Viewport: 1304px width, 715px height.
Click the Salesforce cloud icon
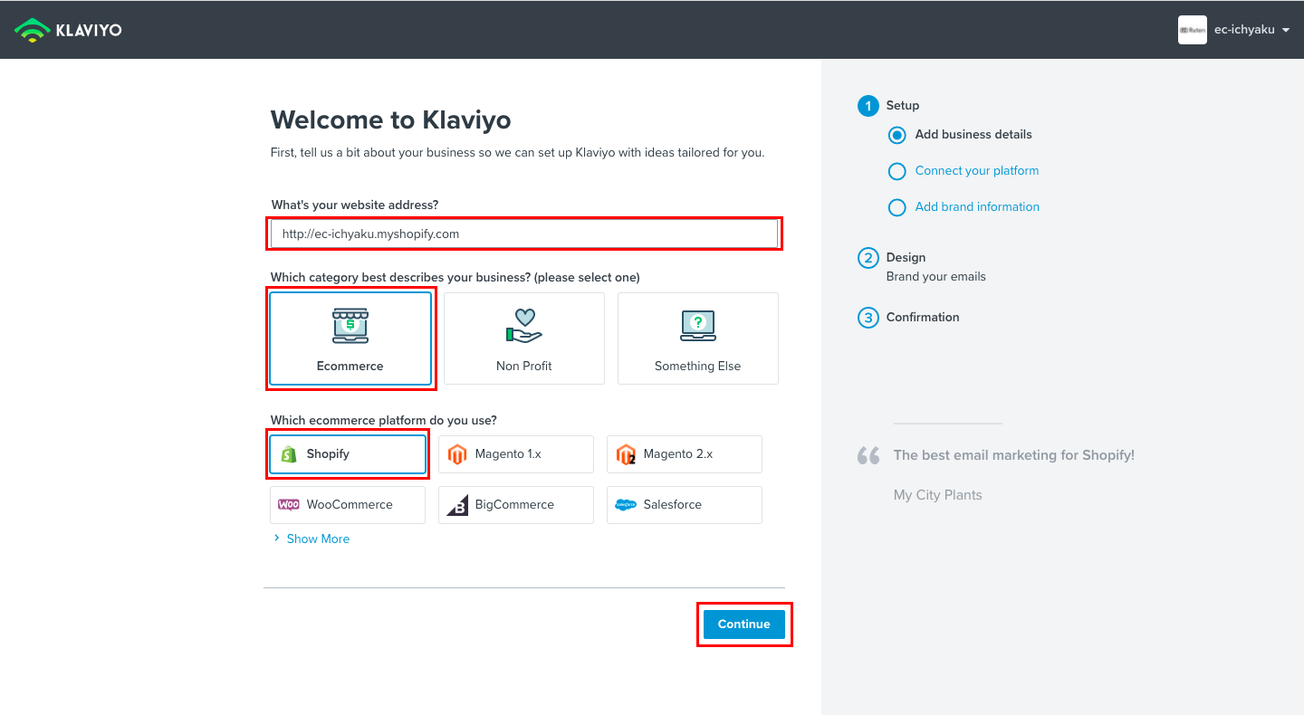[626, 505]
